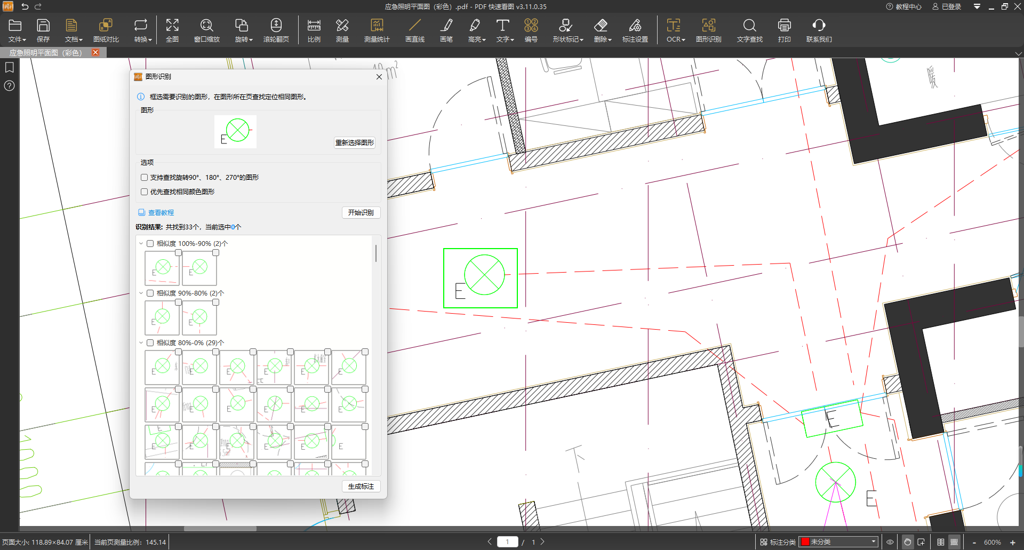
Task: Select the hand pan tool in status bar
Action: pyautogui.click(x=908, y=542)
